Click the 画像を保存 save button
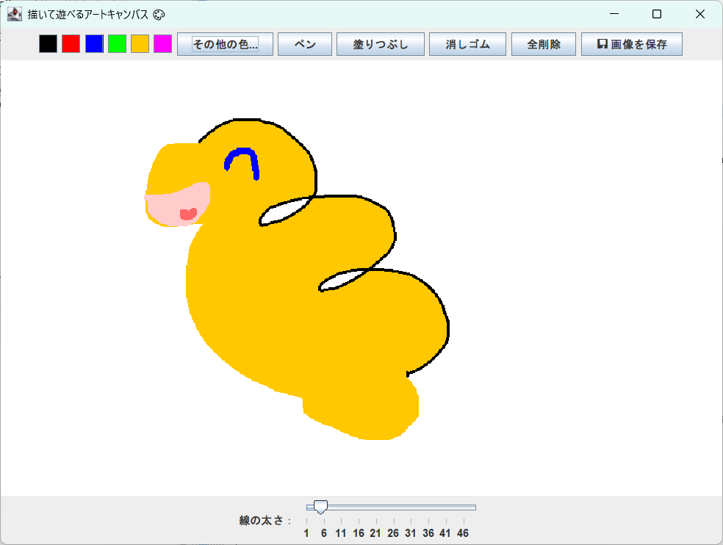Screen dimensions: 723x545 632,44
